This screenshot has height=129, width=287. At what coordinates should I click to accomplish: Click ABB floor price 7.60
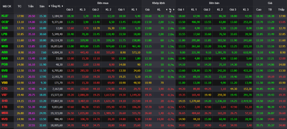(43, 52)
